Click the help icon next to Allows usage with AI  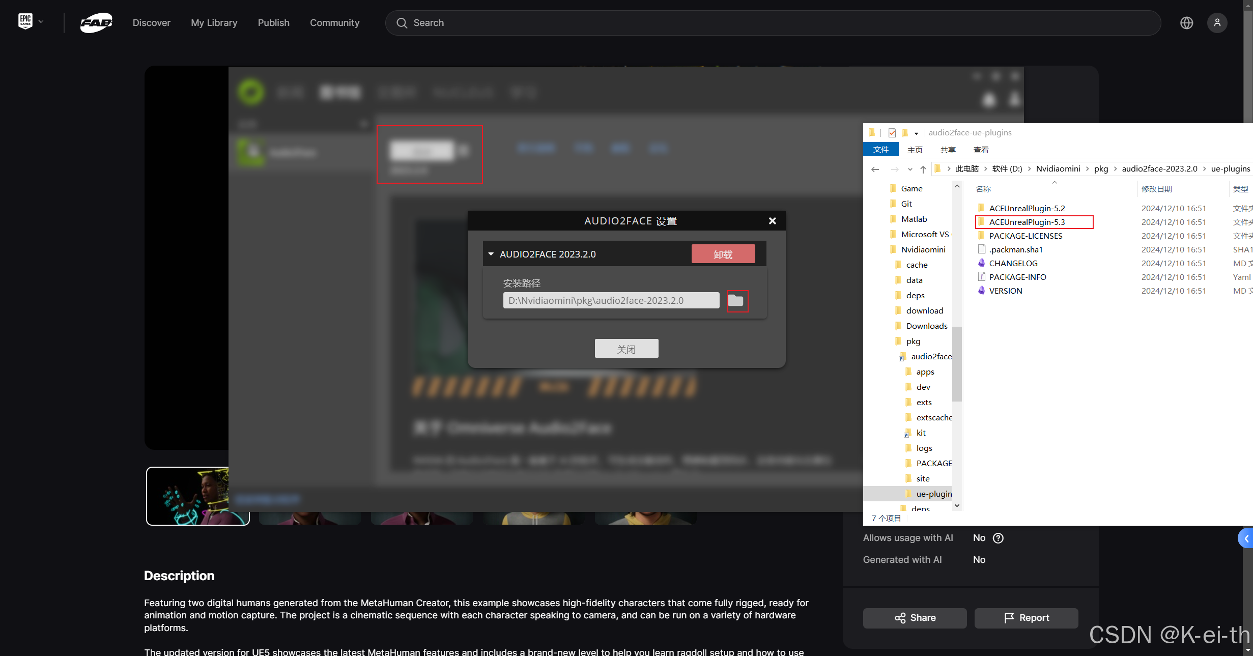(x=998, y=538)
